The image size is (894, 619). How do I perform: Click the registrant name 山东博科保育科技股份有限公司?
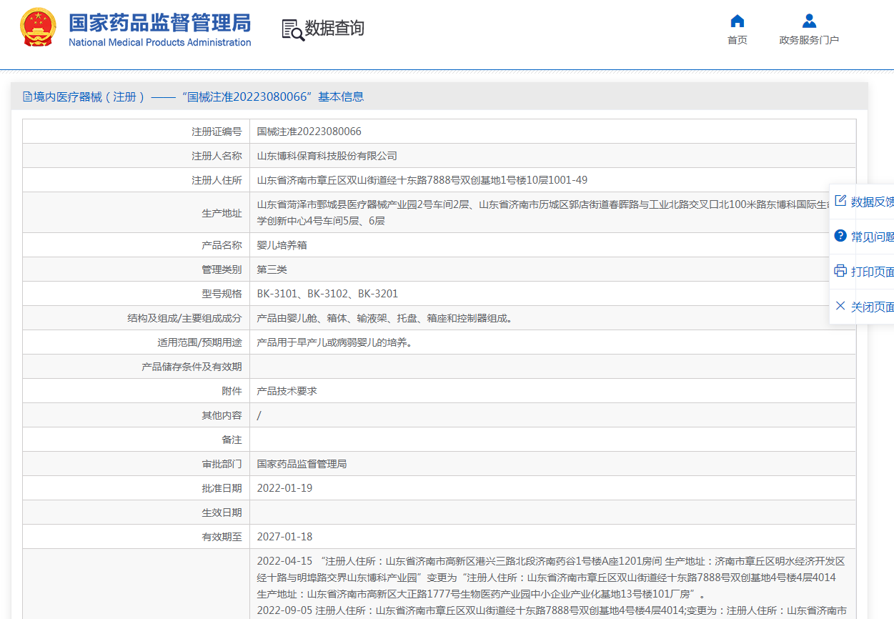pyautogui.click(x=327, y=156)
